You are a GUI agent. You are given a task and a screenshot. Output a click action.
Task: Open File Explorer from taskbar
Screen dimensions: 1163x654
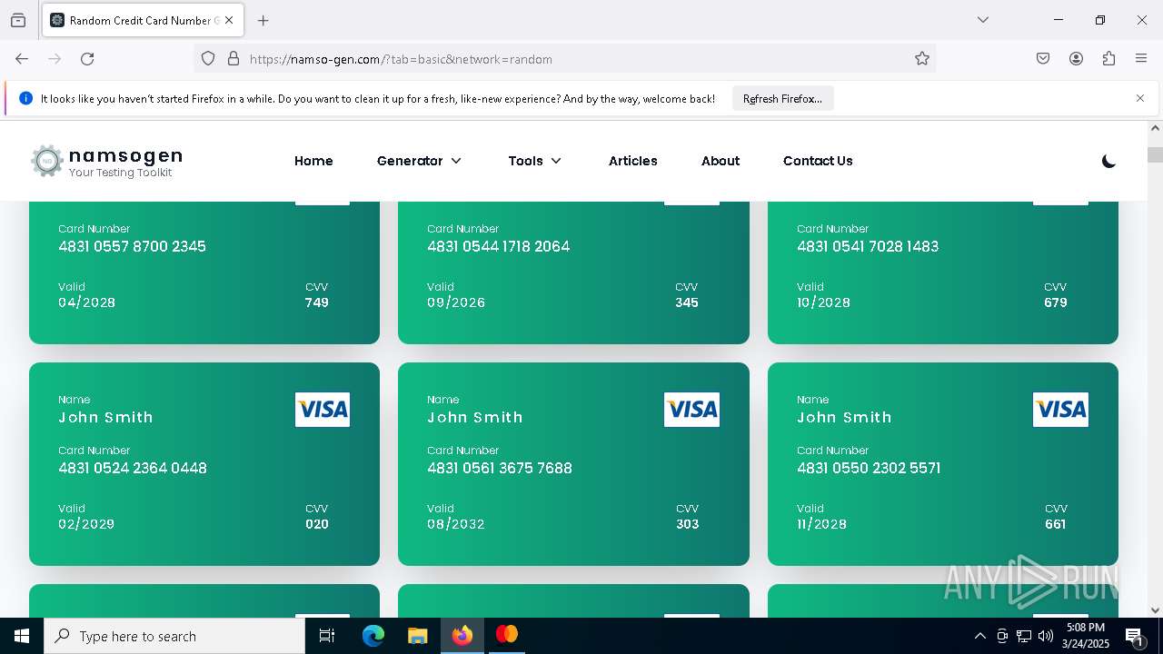[417, 636]
